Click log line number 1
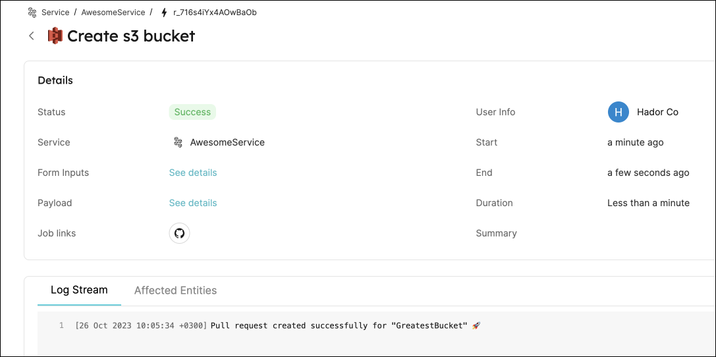Image resolution: width=716 pixels, height=357 pixels. pyautogui.click(x=61, y=325)
